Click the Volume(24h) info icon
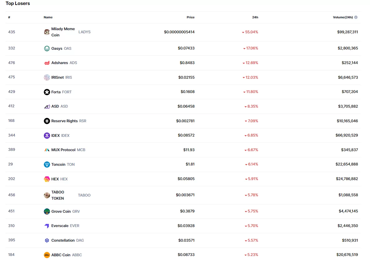370x260 pixels. click(x=356, y=17)
